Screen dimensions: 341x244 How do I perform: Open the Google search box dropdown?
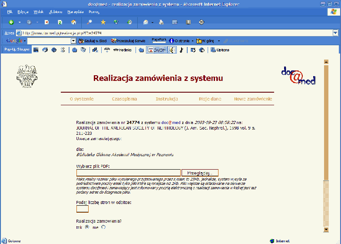point(73,41)
